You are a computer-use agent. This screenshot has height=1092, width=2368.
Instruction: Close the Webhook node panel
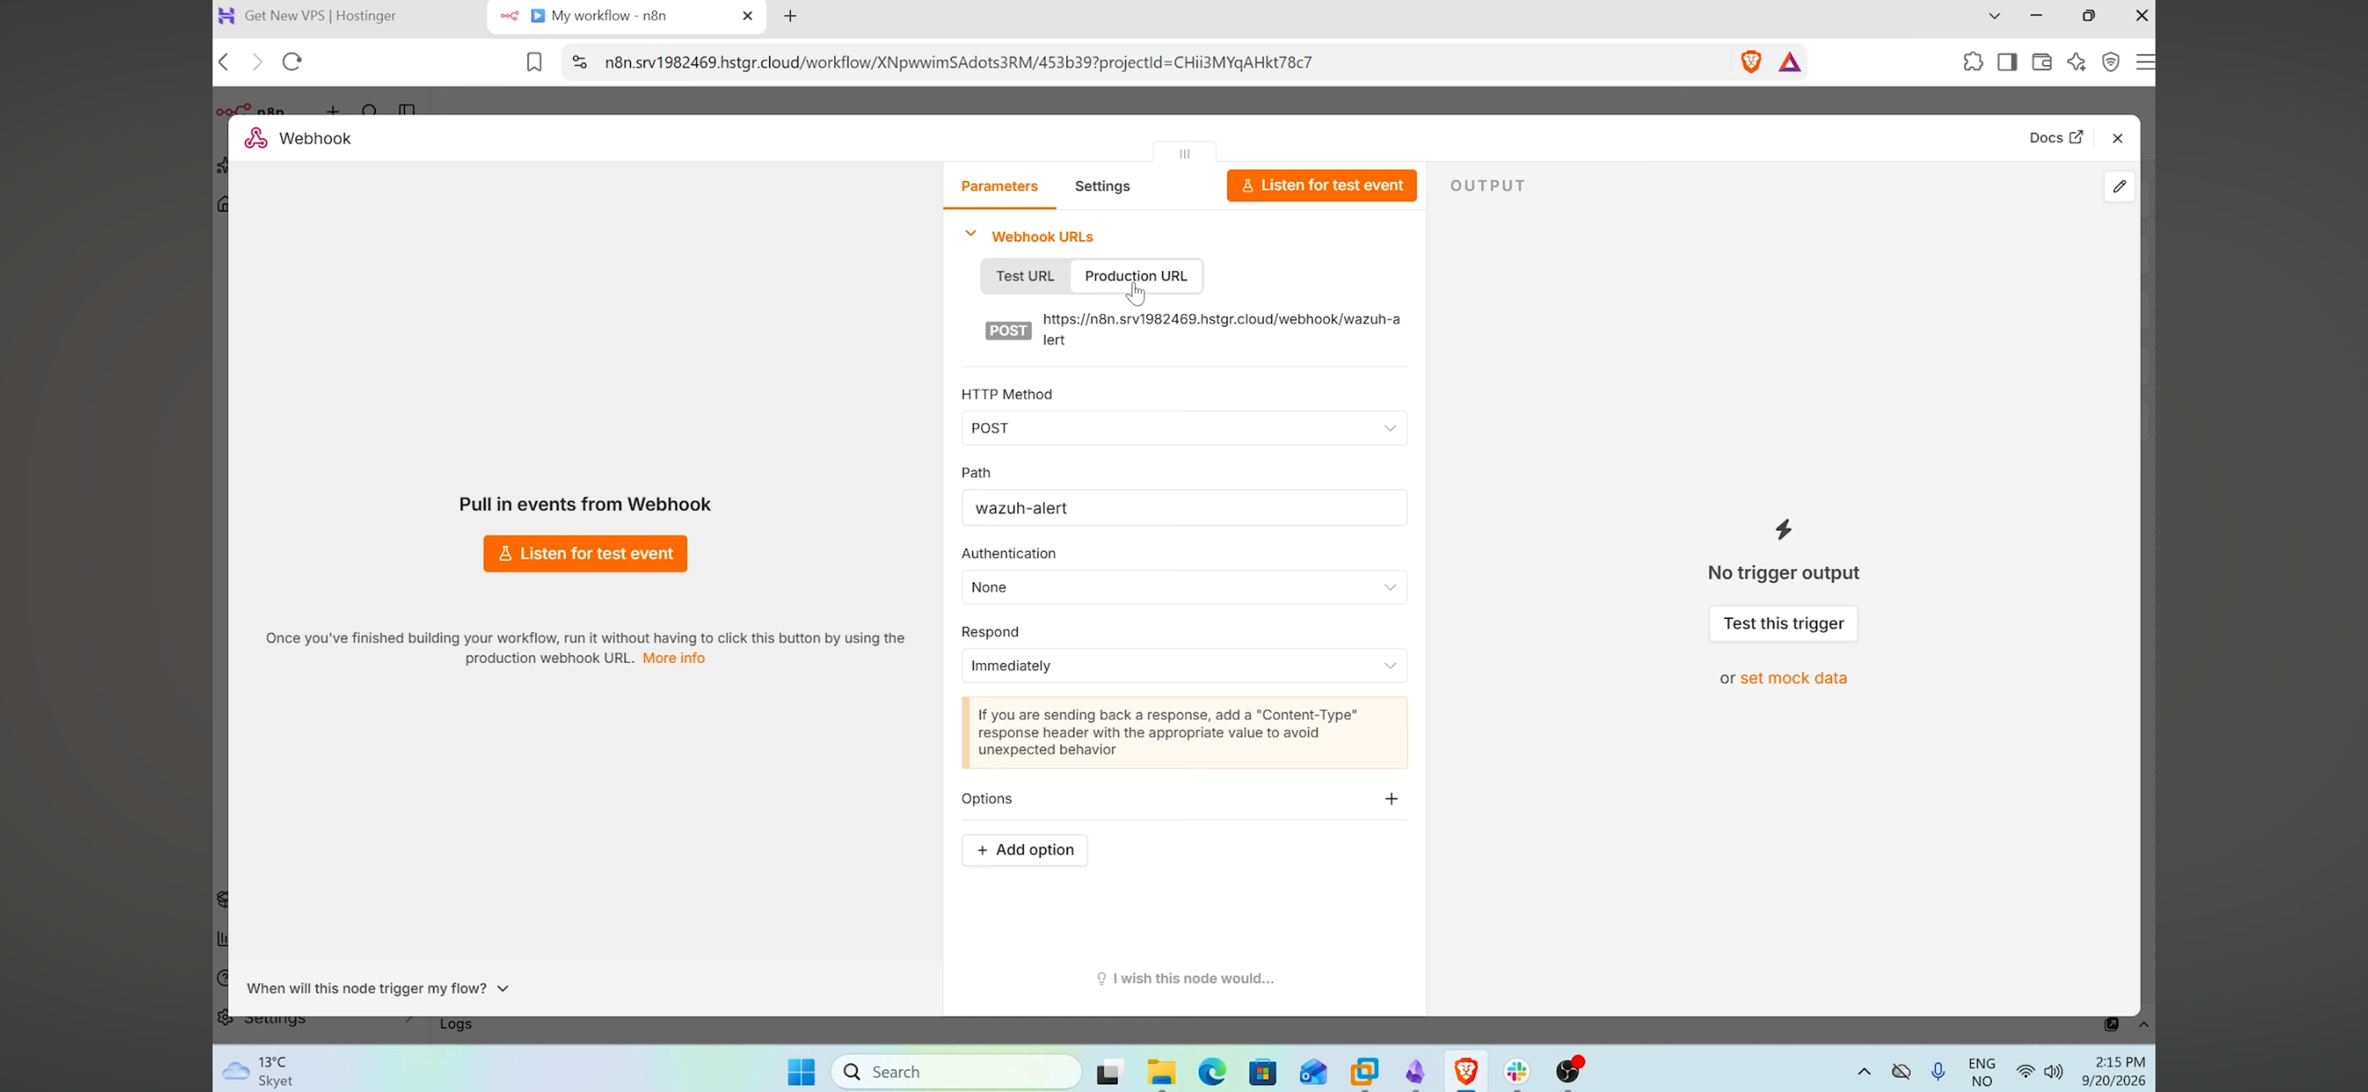(2117, 139)
